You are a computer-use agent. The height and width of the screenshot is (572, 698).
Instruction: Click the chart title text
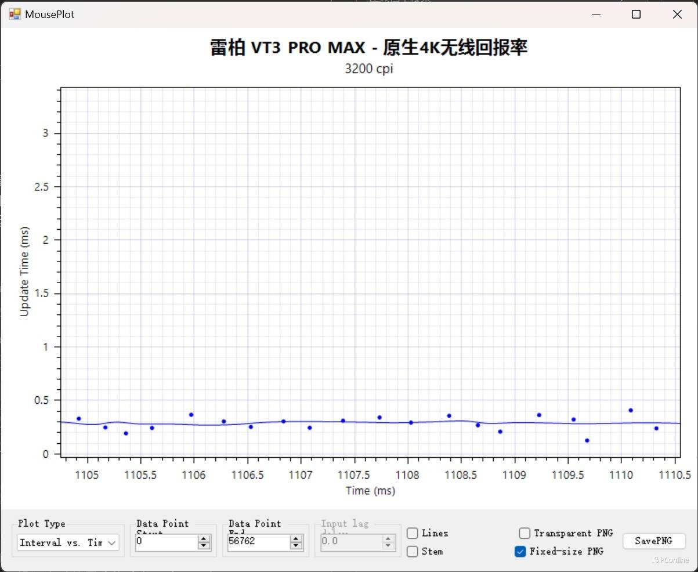click(x=369, y=48)
